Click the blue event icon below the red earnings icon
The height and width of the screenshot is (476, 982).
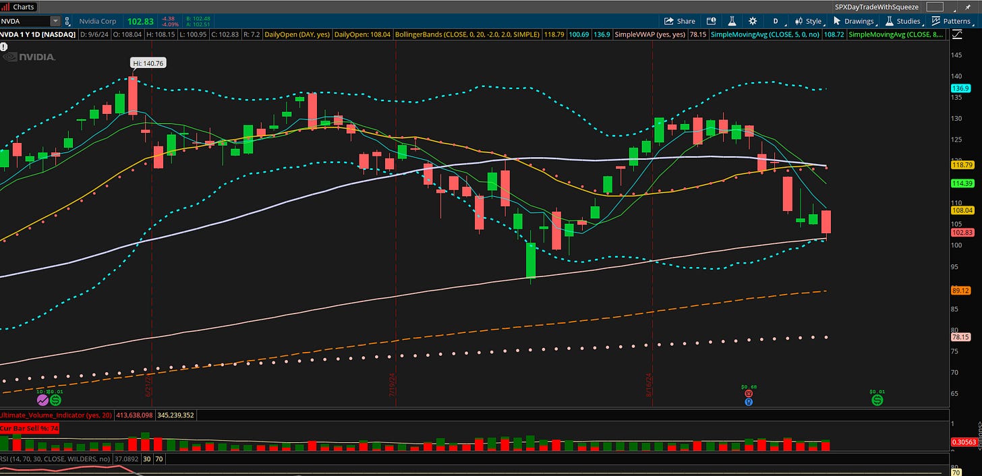coord(749,402)
